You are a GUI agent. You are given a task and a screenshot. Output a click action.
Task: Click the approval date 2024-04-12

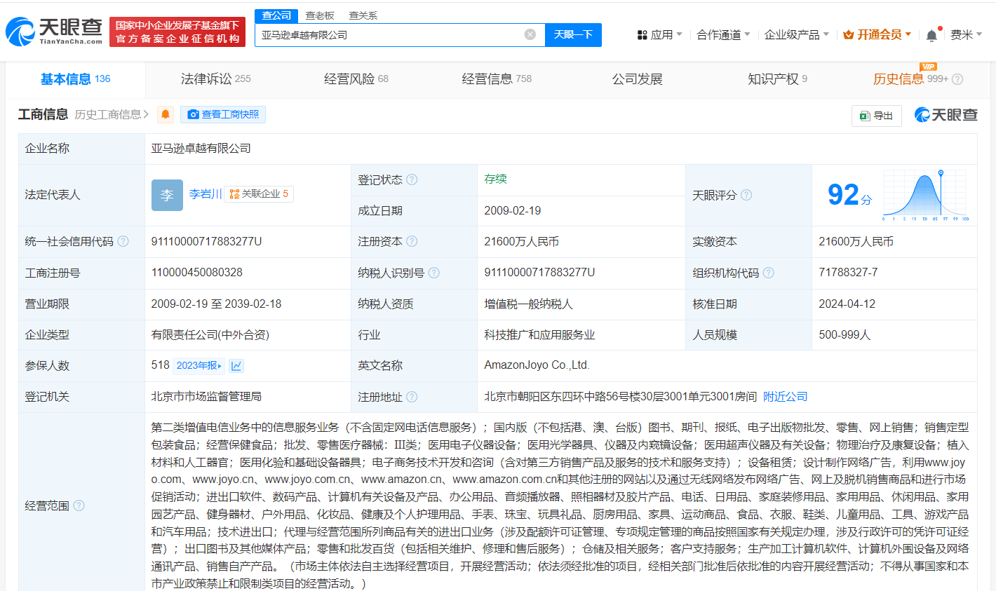coord(847,304)
